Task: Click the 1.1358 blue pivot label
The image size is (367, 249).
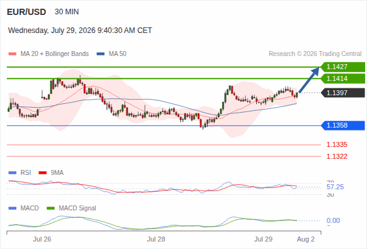Action: click(343, 125)
